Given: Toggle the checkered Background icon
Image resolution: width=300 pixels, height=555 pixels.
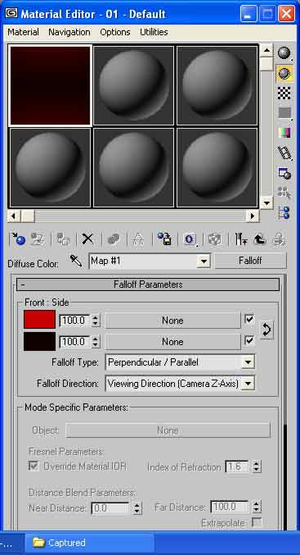Looking at the screenshot, I should click(x=284, y=93).
